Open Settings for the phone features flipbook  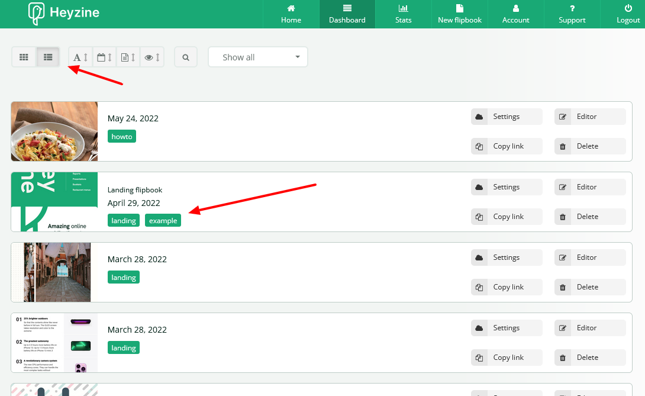coord(507,328)
